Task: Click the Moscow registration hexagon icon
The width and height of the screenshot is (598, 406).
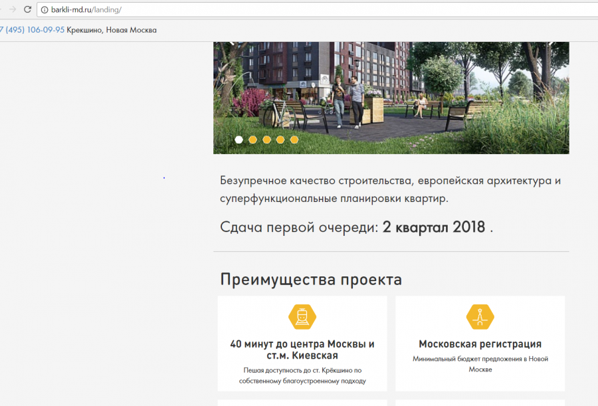Action: point(480,317)
